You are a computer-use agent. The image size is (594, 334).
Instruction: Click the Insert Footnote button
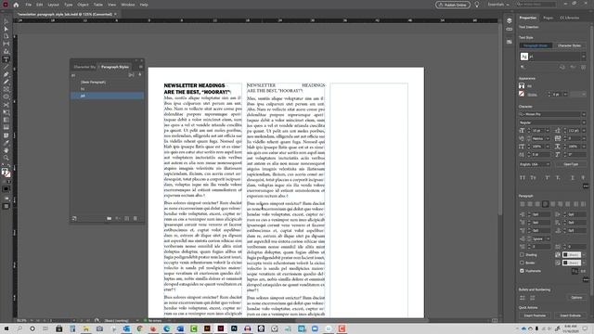tap(535, 315)
